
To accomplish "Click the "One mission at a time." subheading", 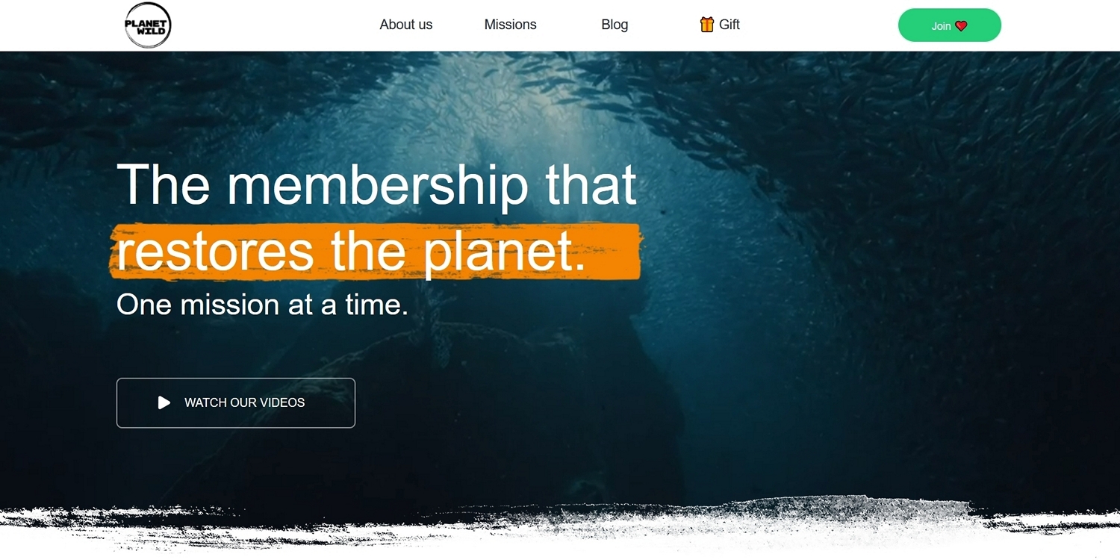I will pos(263,305).
